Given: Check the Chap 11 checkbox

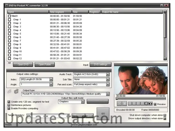Looking at the screenshot, I should (x=9, y=55).
